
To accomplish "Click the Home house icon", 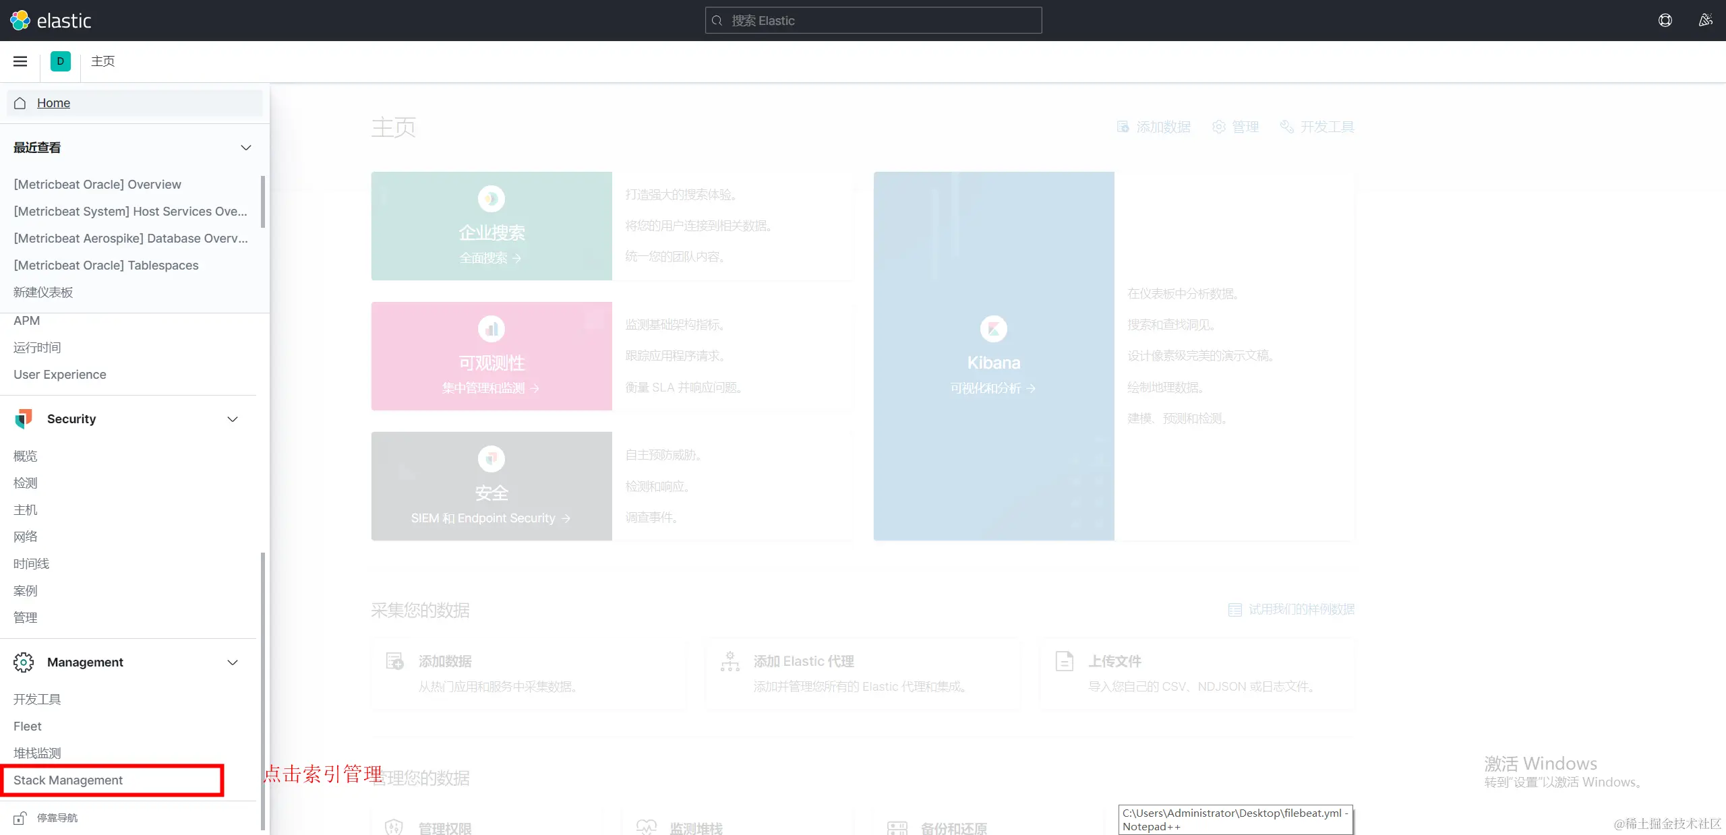I will (x=20, y=103).
